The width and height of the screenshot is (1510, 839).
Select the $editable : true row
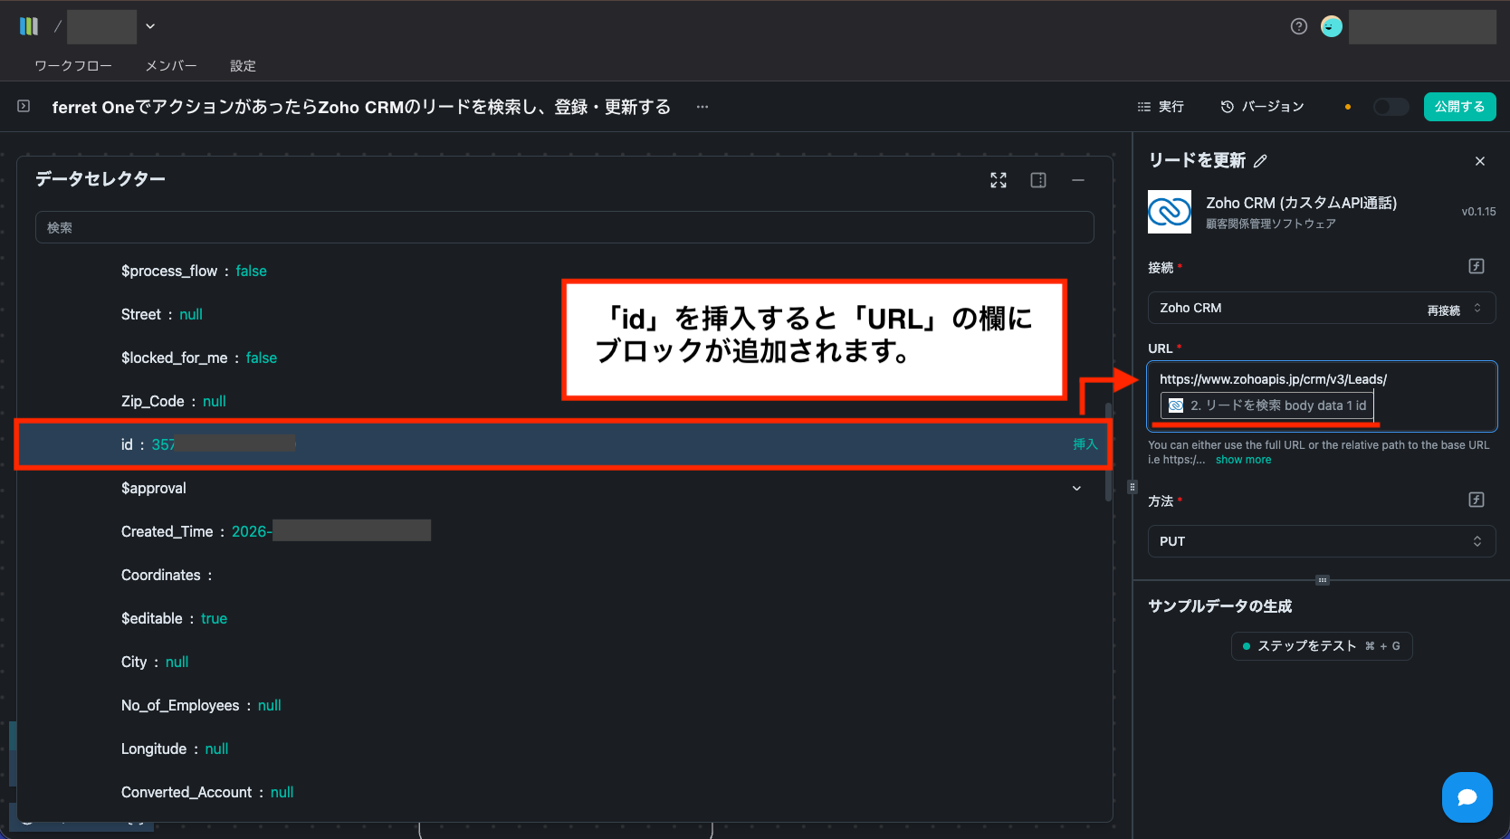click(563, 618)
